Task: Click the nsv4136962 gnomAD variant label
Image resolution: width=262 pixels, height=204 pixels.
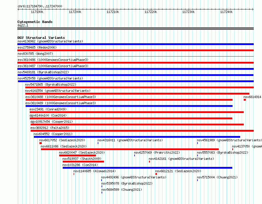Action: (x=50, y=41)
